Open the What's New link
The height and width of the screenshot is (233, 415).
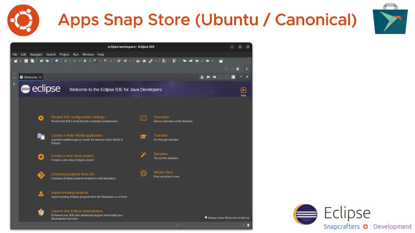click(163, 172)
